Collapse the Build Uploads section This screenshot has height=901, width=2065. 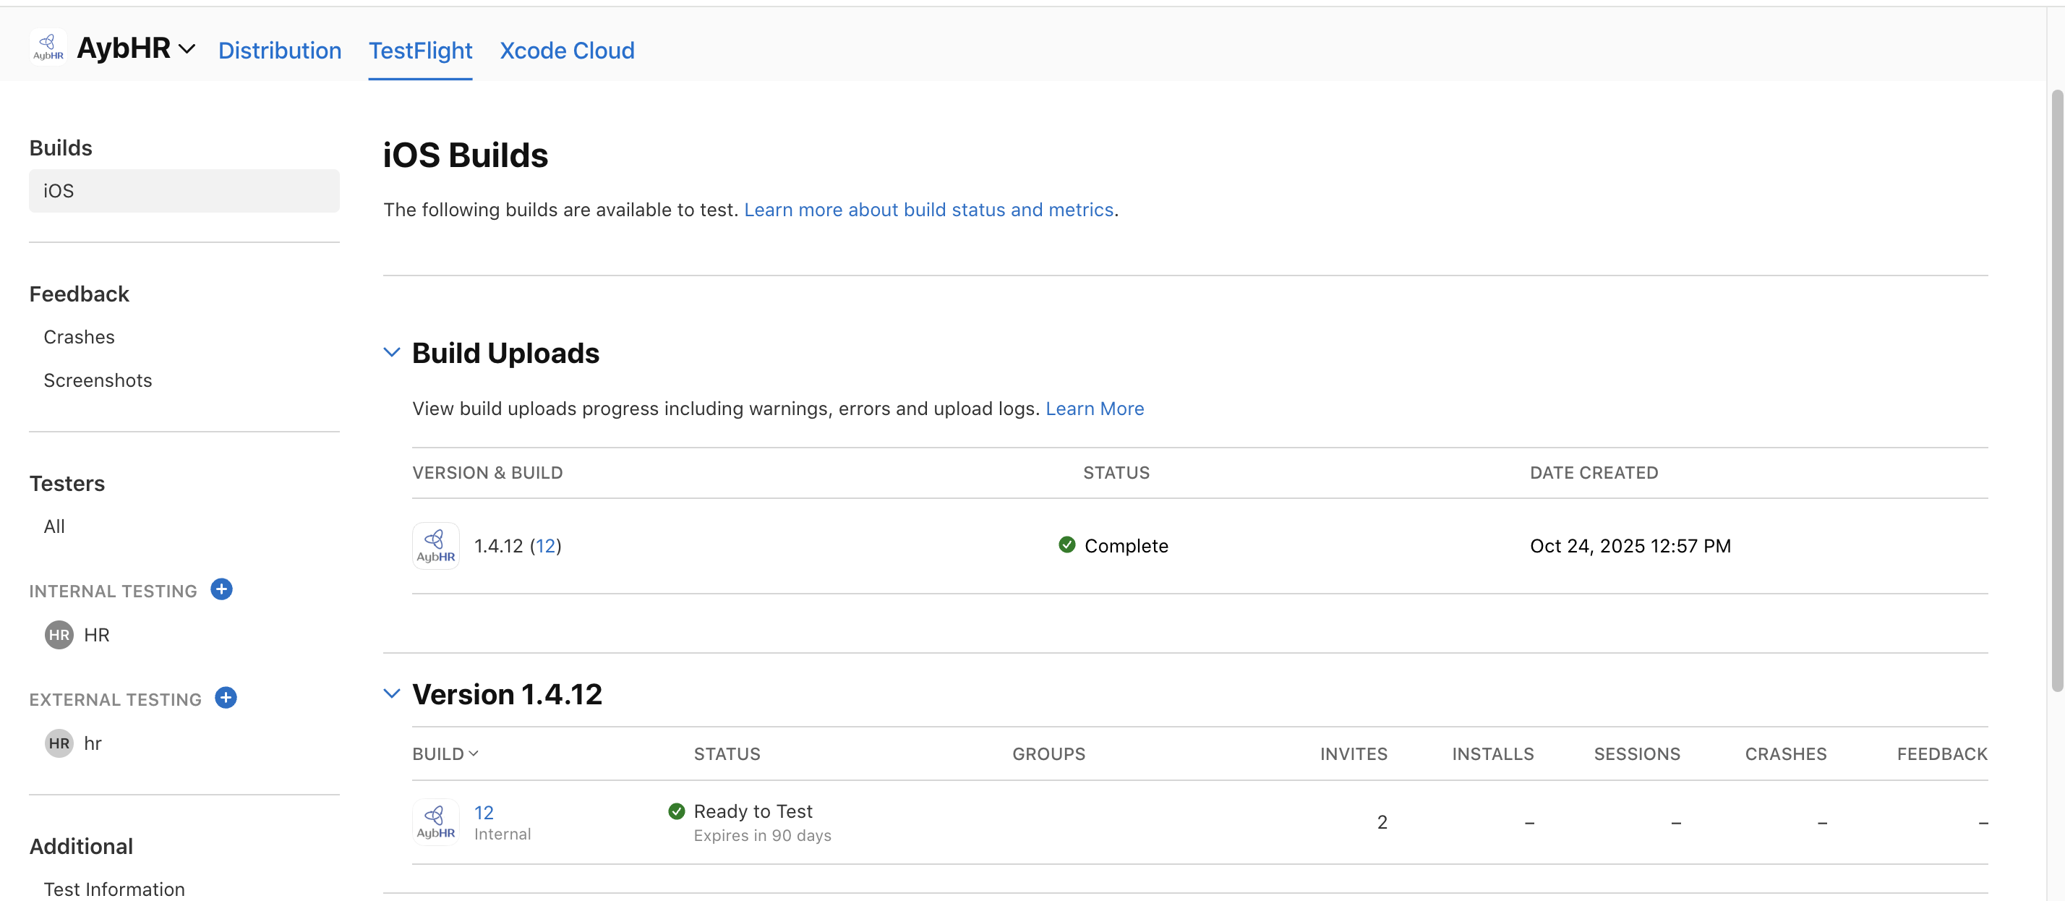click(x=391, y=352)
